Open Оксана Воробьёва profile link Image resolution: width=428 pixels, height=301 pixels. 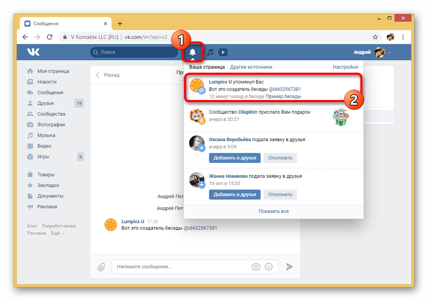[x=230, y=139]
